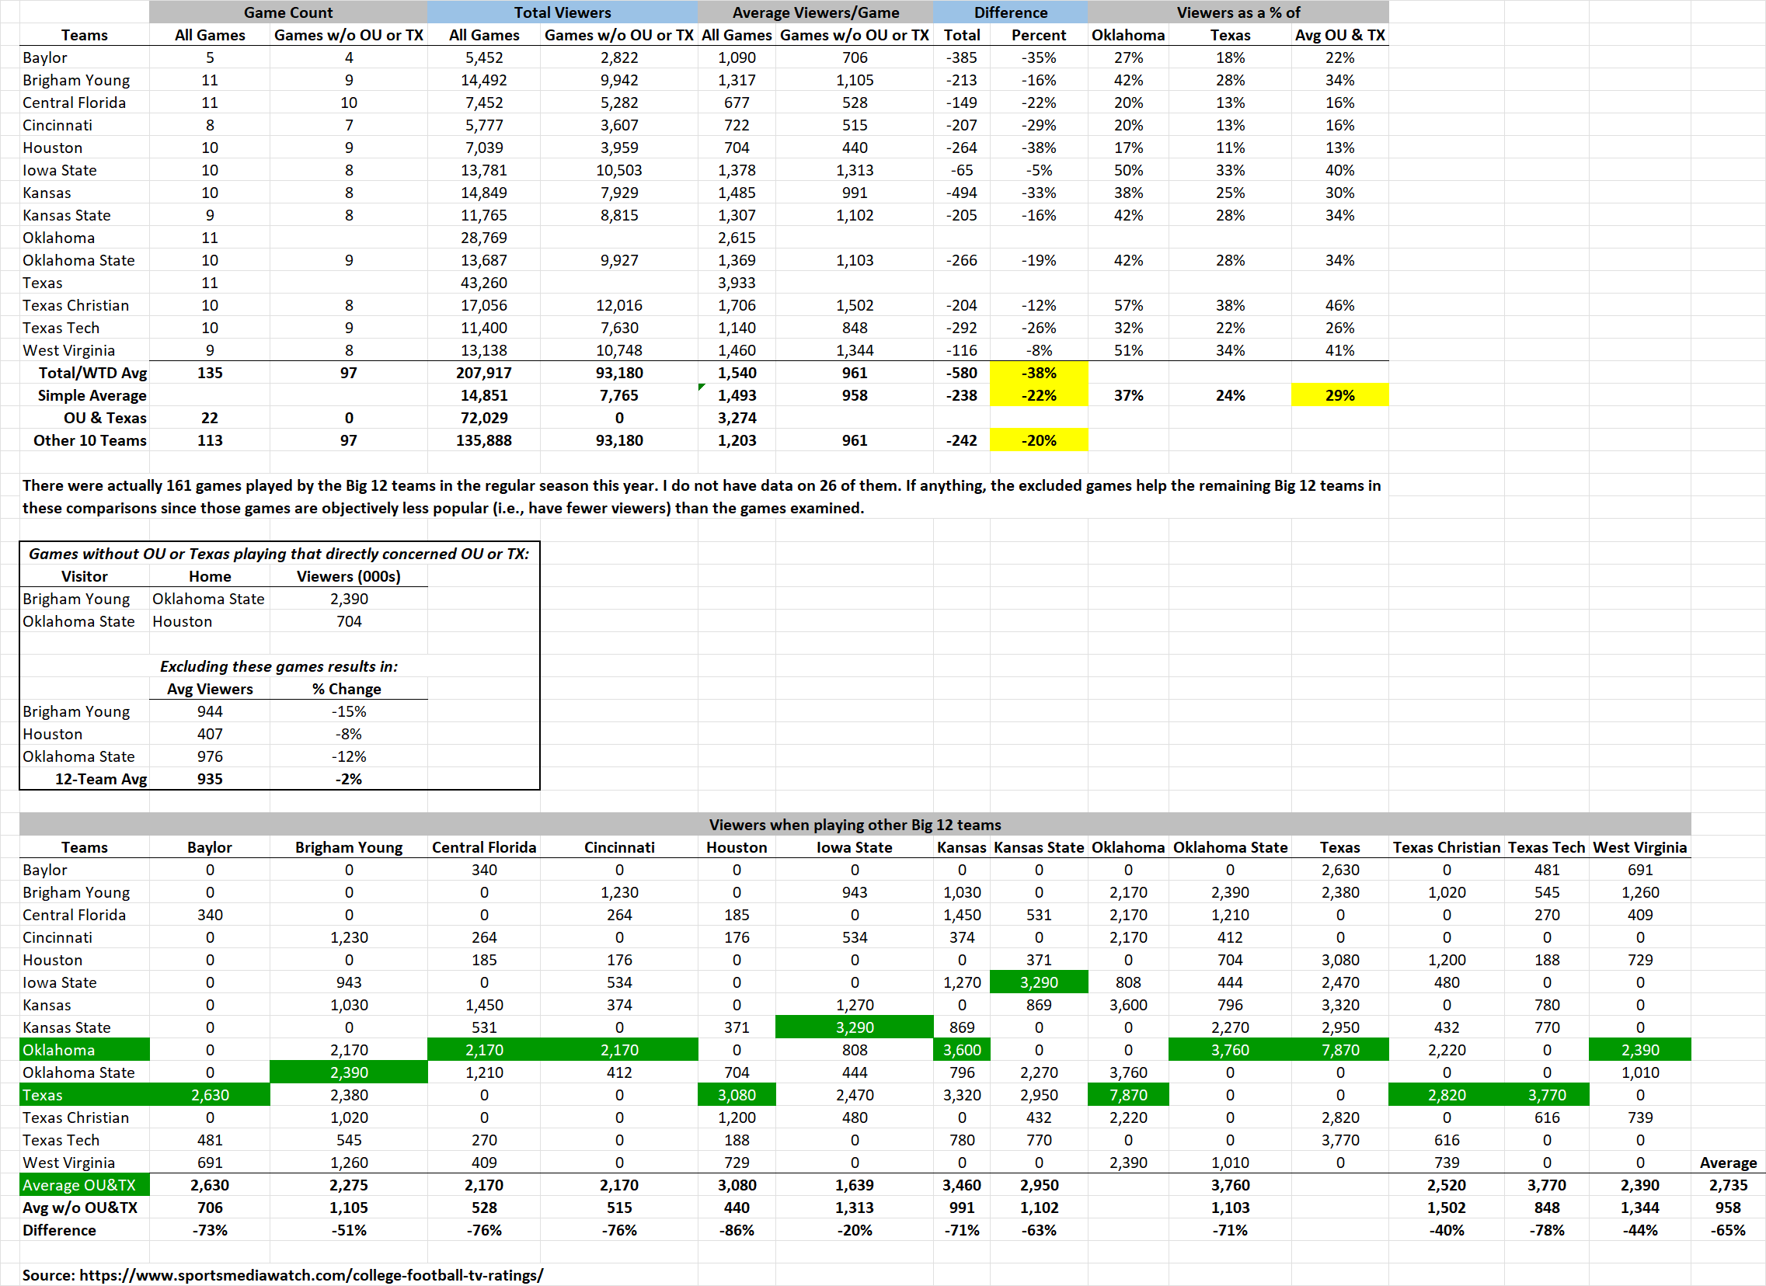This screenshot has width=1766, height=1286.
Task: Click Cincinnati average viewers 722
Action: [737, 125]
